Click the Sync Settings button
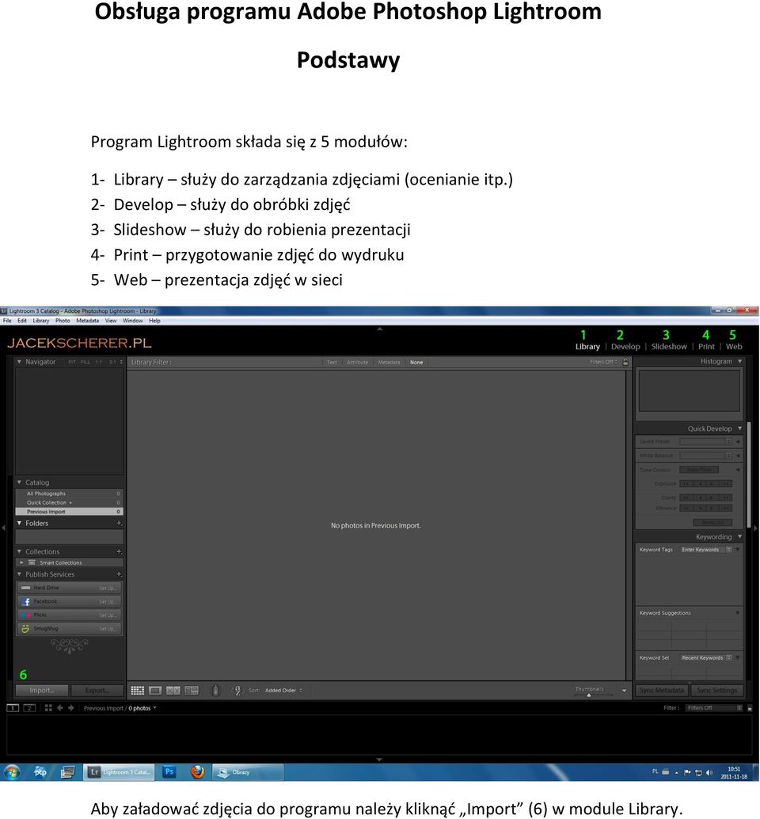 [x=716, y=690]
